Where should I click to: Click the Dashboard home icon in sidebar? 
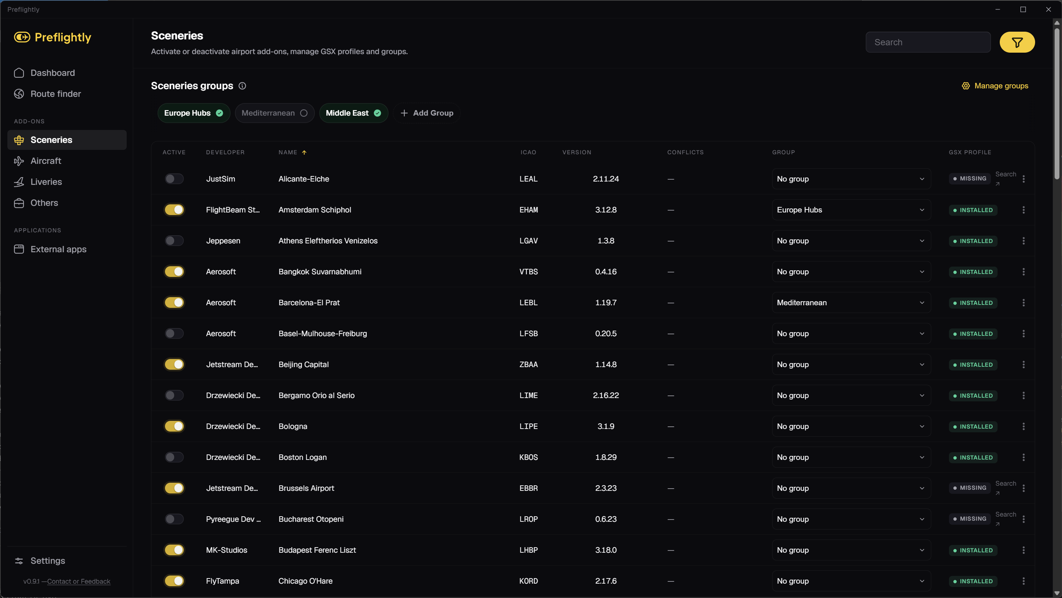(x=19, y=73)
